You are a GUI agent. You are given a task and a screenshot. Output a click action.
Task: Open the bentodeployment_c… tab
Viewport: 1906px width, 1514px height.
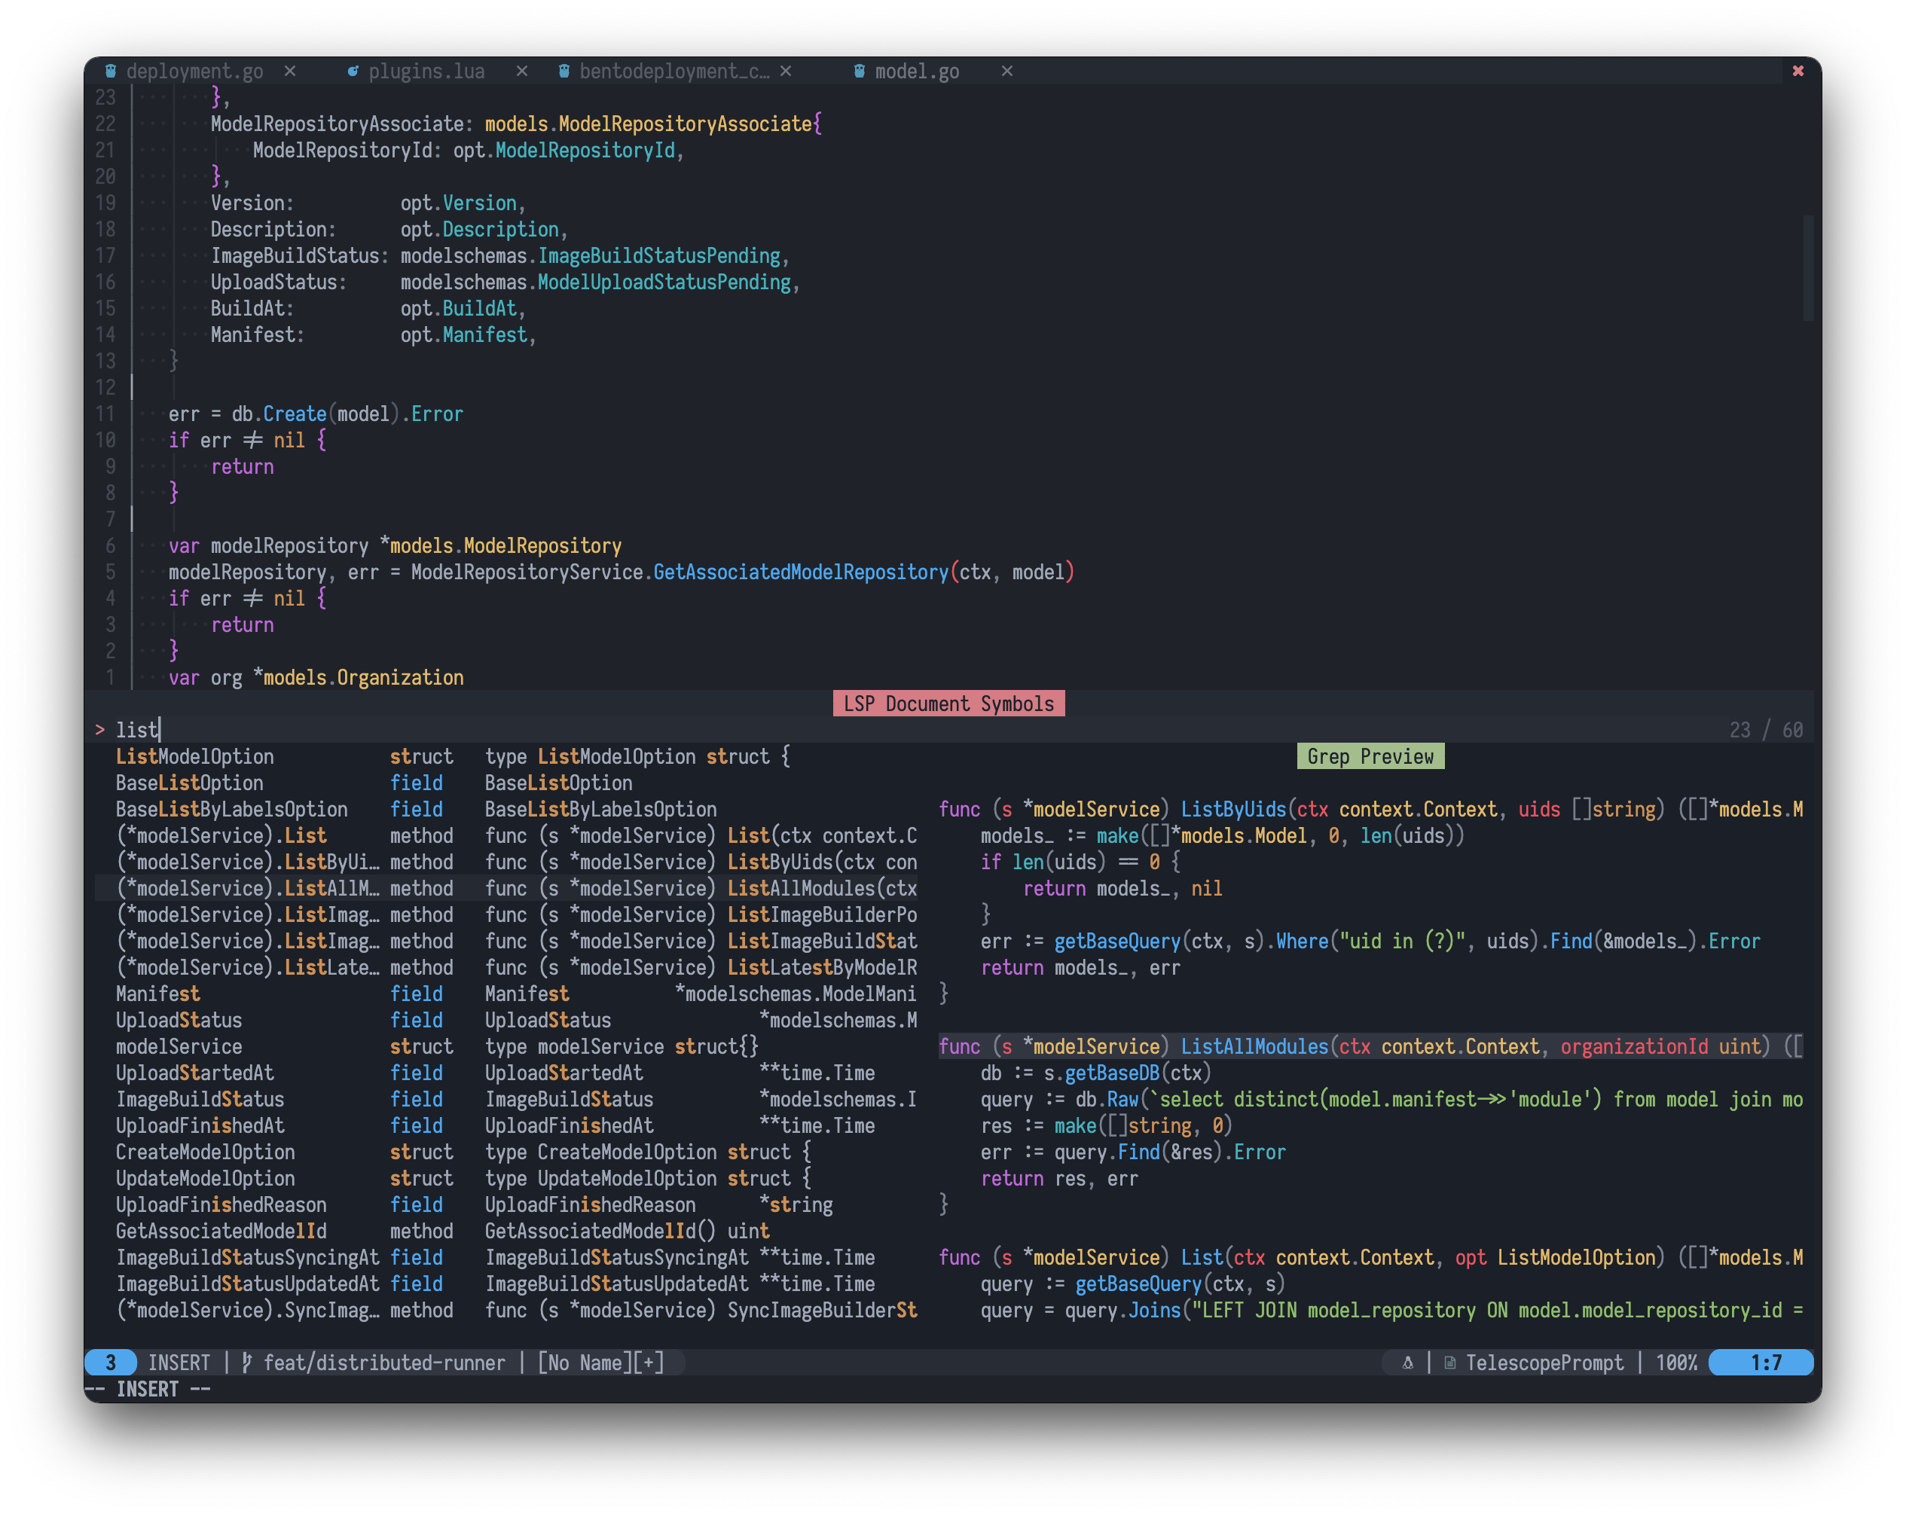(674, 72)
